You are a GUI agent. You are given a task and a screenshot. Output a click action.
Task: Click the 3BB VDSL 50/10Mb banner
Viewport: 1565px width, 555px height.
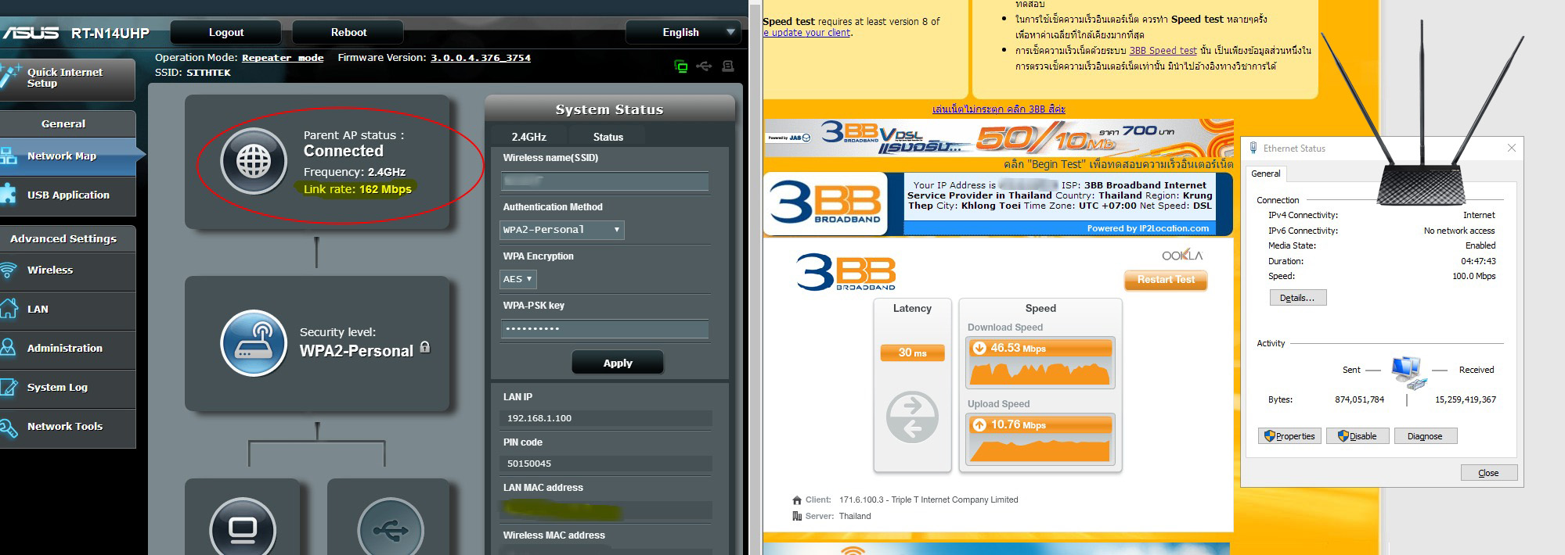coord(998,138)
